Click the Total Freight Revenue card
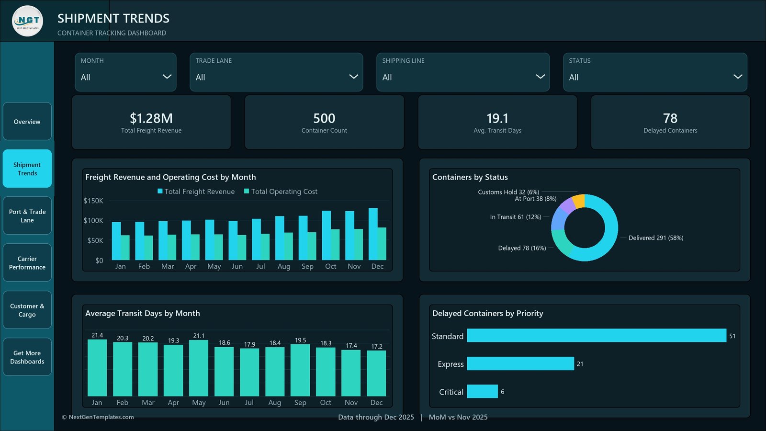766x431 pixels. (151, 122)
